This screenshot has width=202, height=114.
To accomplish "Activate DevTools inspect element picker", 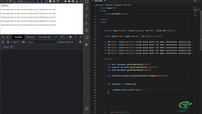I will 3,37.
